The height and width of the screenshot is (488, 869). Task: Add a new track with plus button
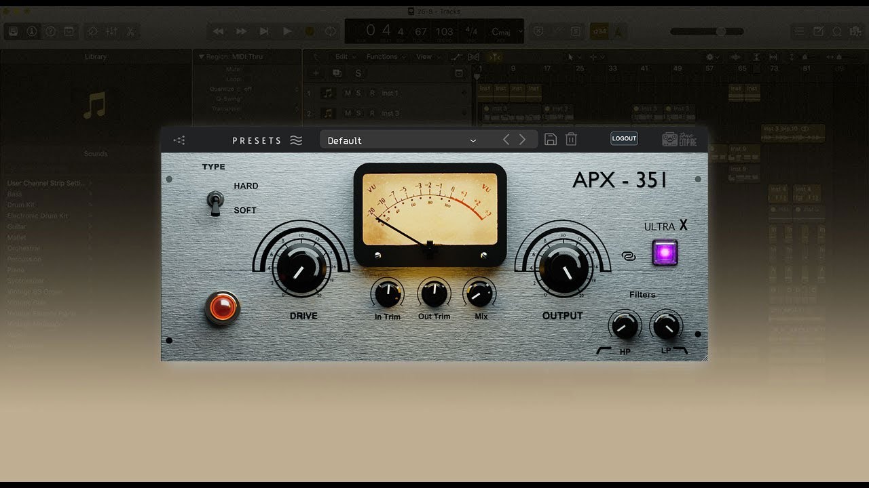click(x=316, y=73)
